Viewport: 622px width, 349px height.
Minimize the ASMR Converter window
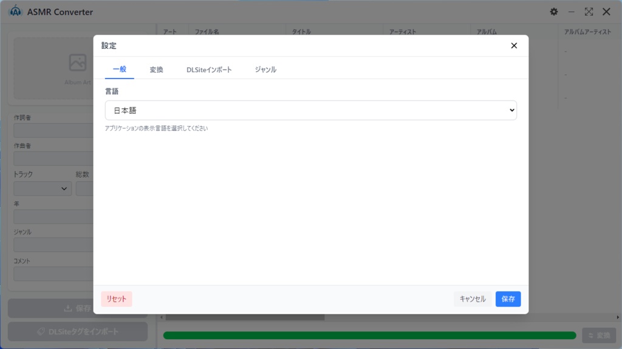tap(571, 12)
